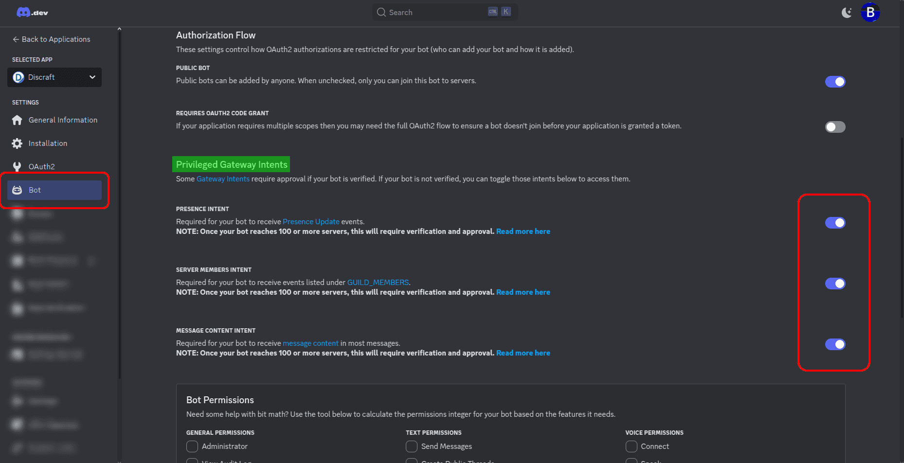
Task: Turn off the Presence Intent toggle
Action: [835, 223]
